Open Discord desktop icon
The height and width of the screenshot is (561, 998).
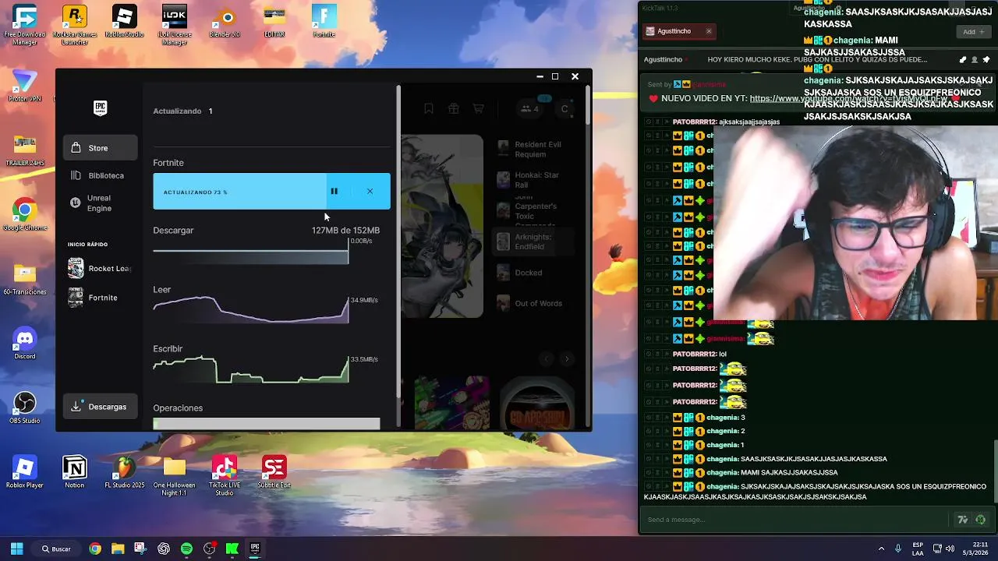pos(24,343)
